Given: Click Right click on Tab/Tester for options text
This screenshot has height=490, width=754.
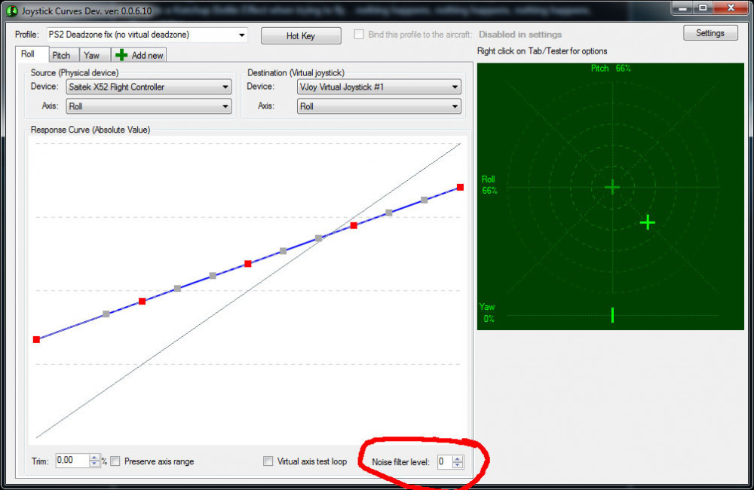Looking at the screenshot, I should [x=542, y=51].
